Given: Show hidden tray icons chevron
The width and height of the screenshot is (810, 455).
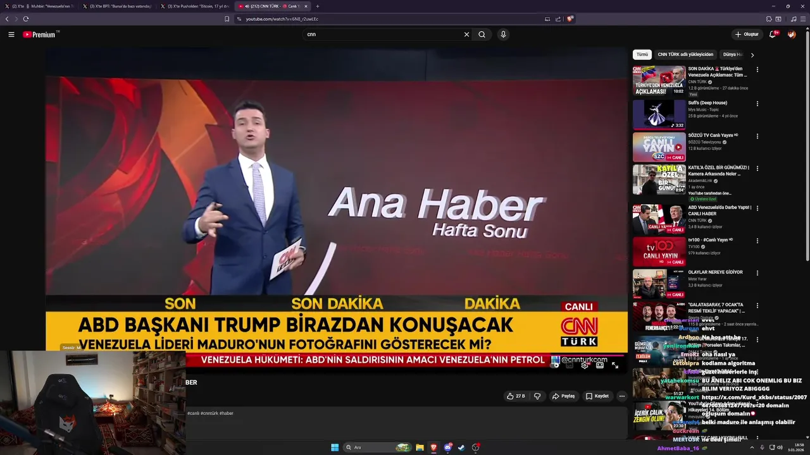Looking at the screenshot, I should pos(752,447).
